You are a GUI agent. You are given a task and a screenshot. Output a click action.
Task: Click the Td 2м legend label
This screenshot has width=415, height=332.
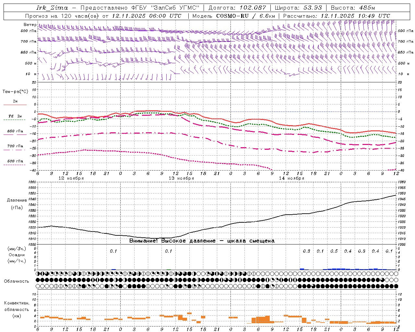(x=15, y=116)
